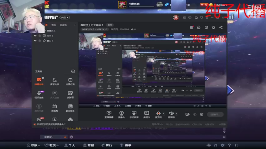This screenshot has height=149, width=266.
Task: Click the 连接中 start stream button
Action: (x=215, y=114)
